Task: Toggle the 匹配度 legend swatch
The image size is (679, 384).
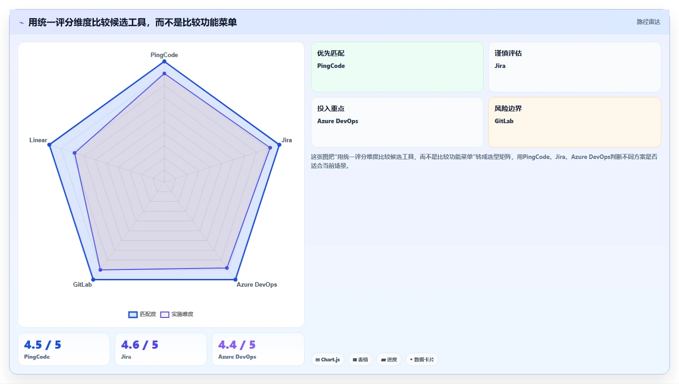Action: (133, 314)
